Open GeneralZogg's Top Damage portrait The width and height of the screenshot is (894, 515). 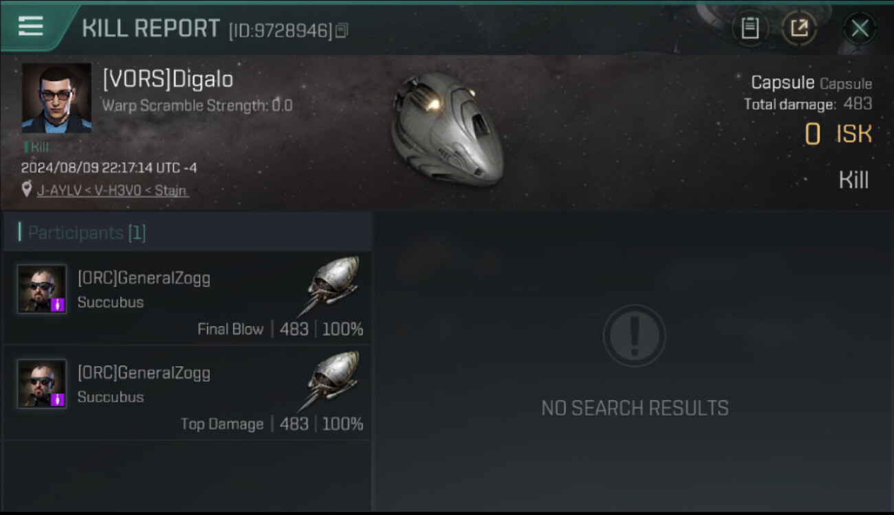pyautogui.click(x=42, y=384)
